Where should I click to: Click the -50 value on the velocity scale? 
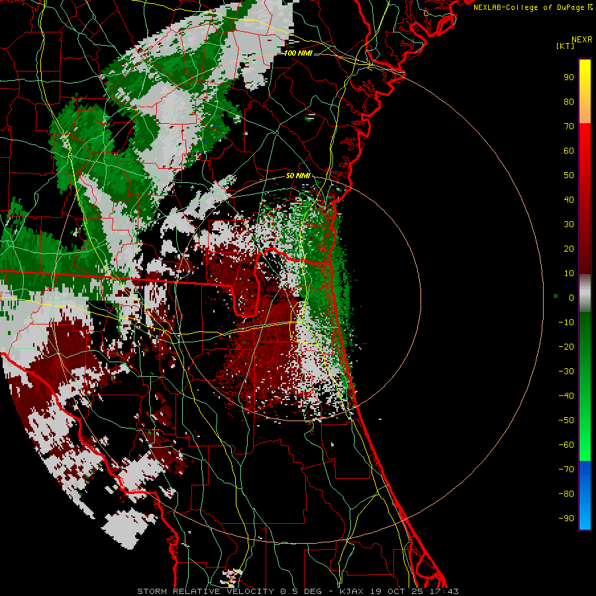click(x=566, y=421)
